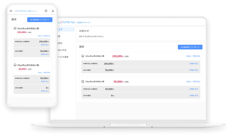Open 詳細を見る in the 0円 row on laptop
This screenshot has width=231, height=136.
click(x=194, y=96)
